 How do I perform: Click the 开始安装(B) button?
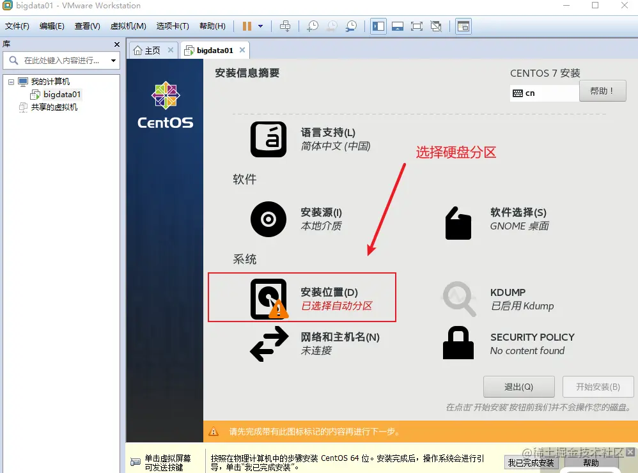pyautogui.click(x=598, y=387)
